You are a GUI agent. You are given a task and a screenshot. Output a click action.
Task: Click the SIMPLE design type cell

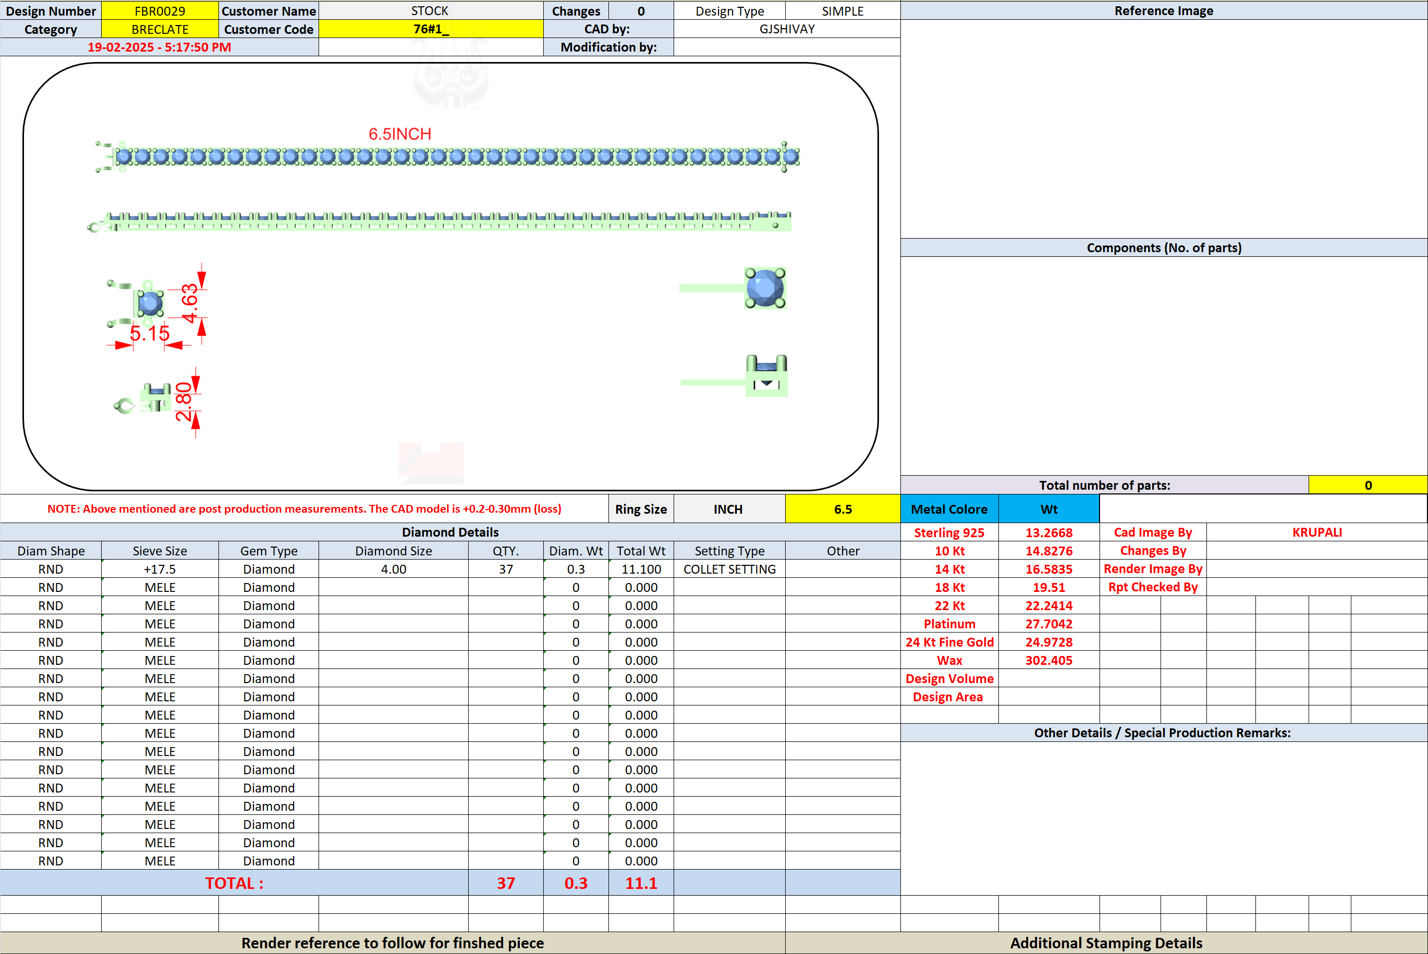tap(843, 11)
